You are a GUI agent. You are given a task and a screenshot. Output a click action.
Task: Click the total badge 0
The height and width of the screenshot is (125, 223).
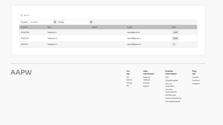point(174,44)
